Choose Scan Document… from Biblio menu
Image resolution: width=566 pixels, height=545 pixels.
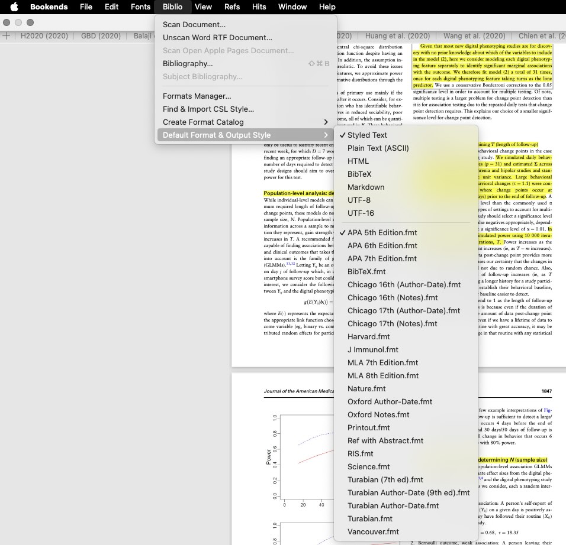(x=246, y=24)
